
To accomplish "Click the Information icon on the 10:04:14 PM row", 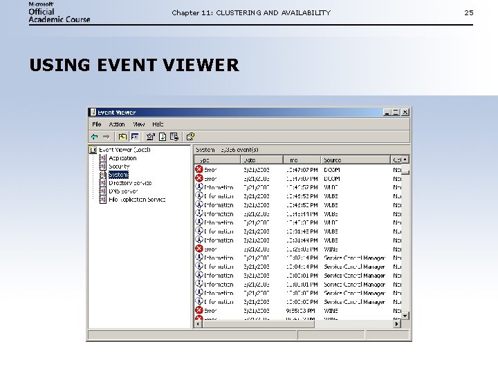I will [x=199, y=266].
